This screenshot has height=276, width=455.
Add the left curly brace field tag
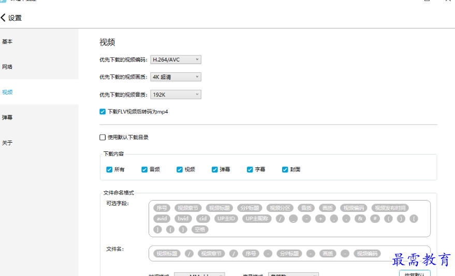pos(170,229)
